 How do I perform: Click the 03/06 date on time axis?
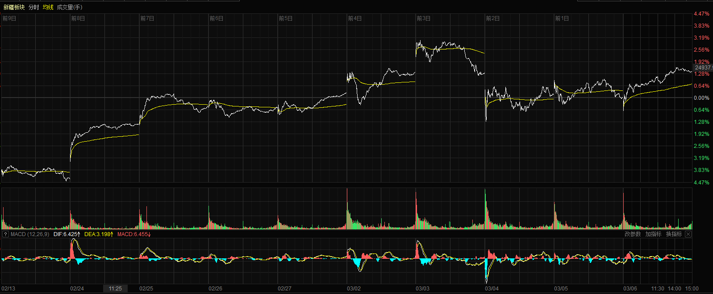630,289
